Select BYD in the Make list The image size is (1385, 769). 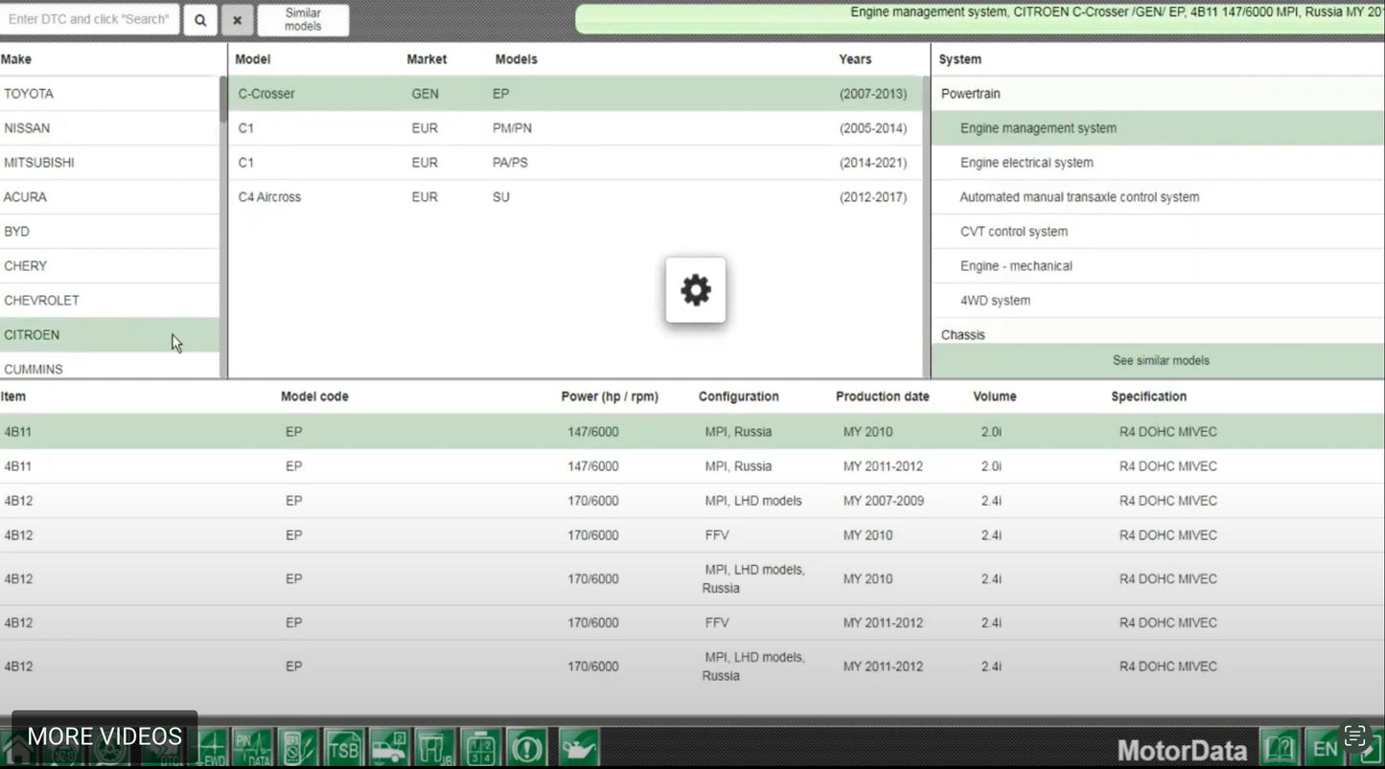pos(109,232)
